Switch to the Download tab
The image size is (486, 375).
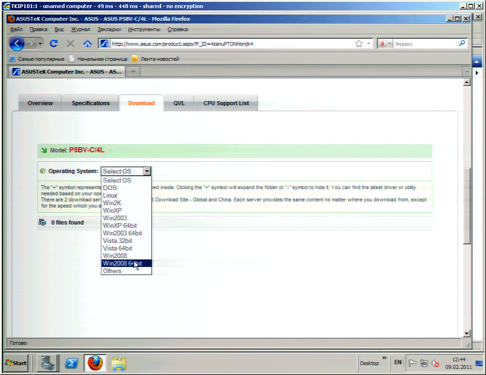[x=141, y=103]
